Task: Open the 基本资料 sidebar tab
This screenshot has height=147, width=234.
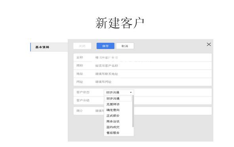Action: click(x=49, y=47)
